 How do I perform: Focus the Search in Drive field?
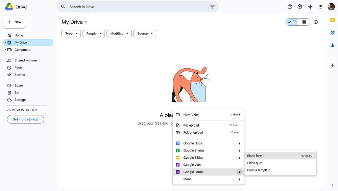138,7
